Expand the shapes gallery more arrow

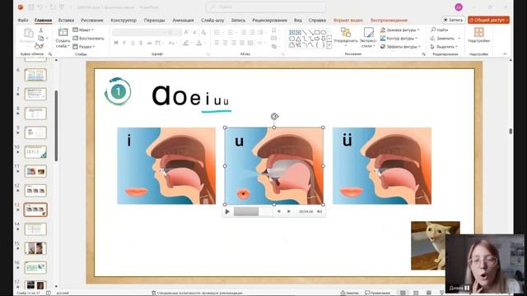(x=329, y=46)
